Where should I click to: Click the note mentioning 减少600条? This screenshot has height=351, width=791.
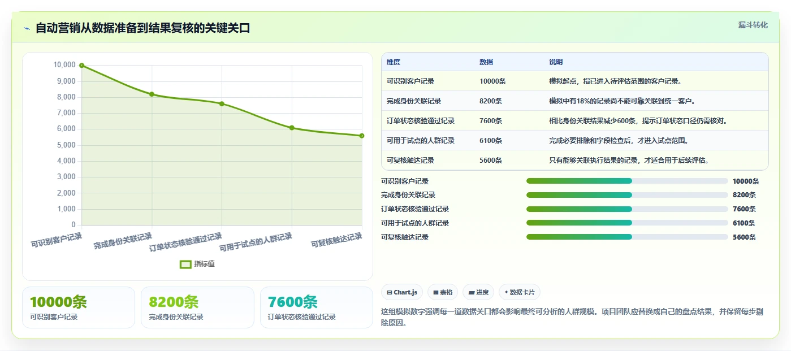click(x=638, y=121)
